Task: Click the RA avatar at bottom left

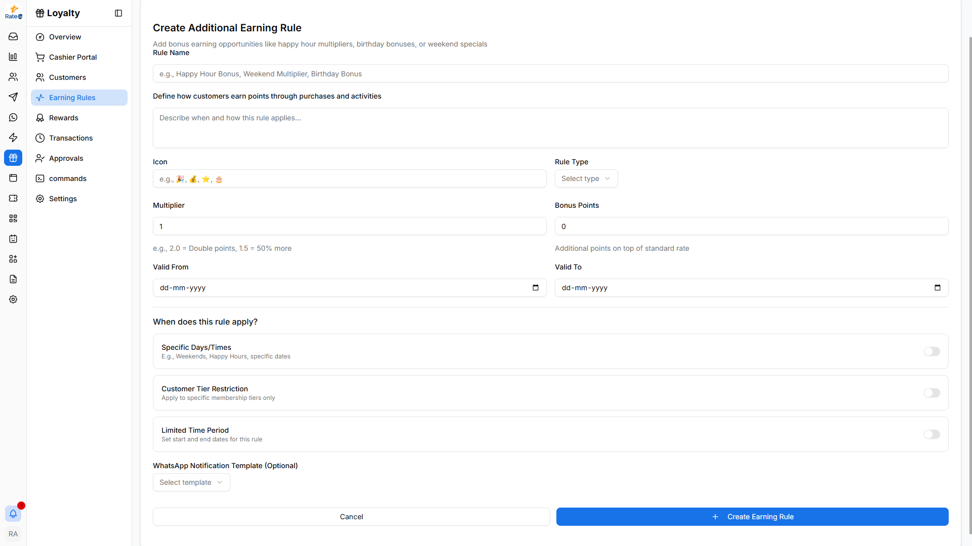Action: tap(13, 534)
